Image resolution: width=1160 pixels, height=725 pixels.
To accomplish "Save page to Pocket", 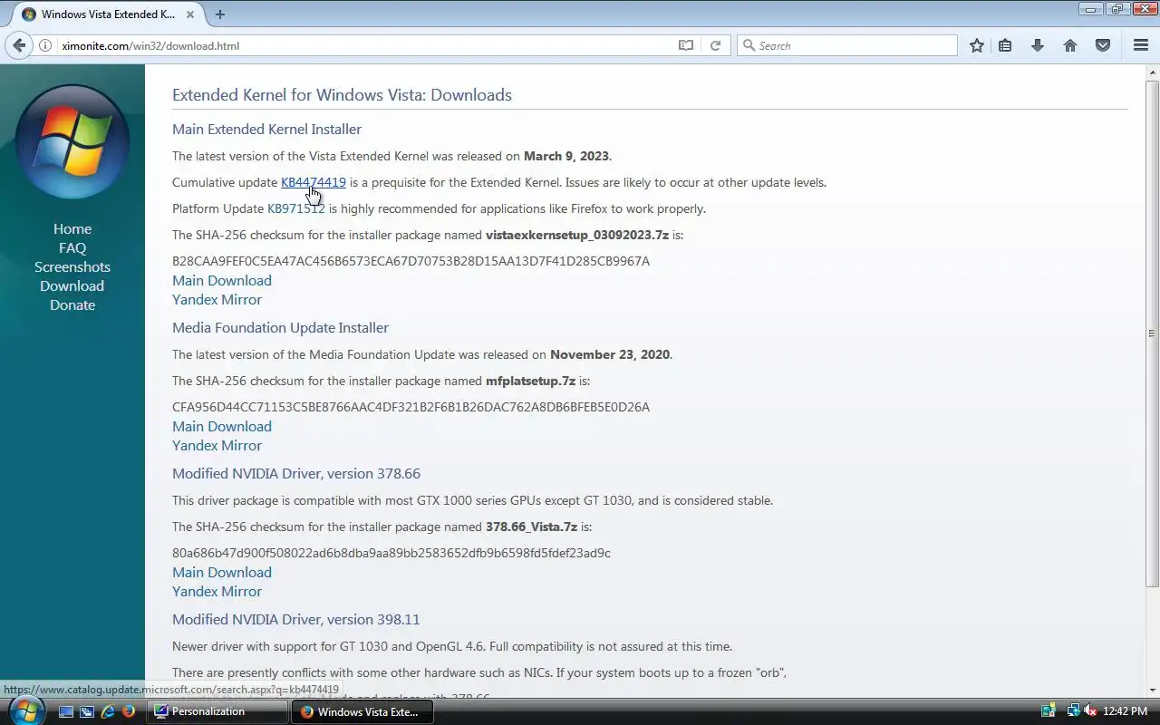I will click(x=1103, y=45).
